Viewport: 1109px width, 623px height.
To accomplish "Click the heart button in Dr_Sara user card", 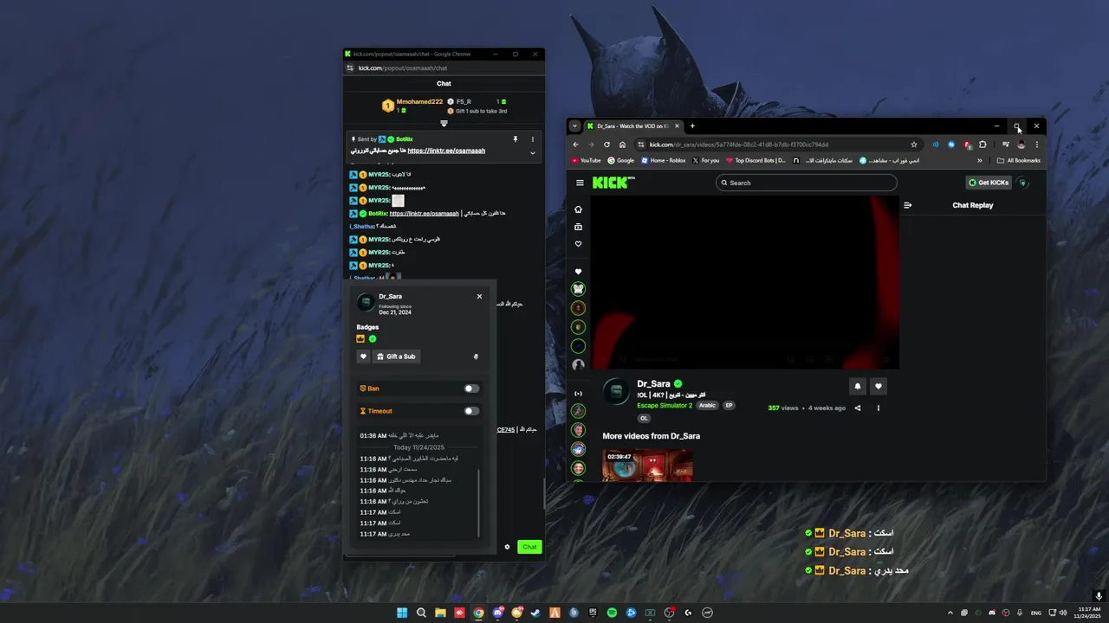I will (364, 356).
